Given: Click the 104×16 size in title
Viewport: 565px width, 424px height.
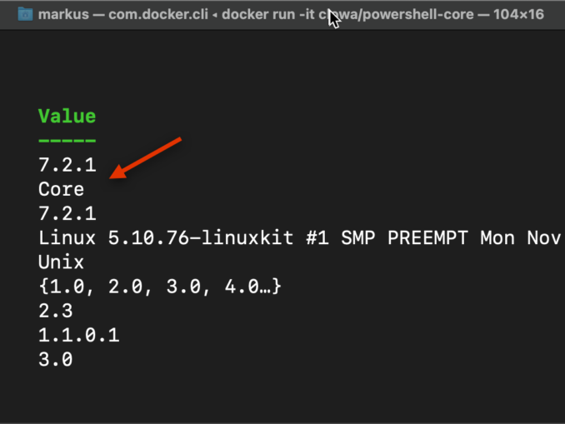Looking at the screenshot, I should tap(518, 14).
